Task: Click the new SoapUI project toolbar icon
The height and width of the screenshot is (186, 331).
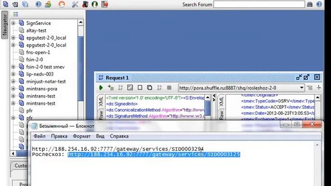Action: pyautogui.click(x=5, y=4)
